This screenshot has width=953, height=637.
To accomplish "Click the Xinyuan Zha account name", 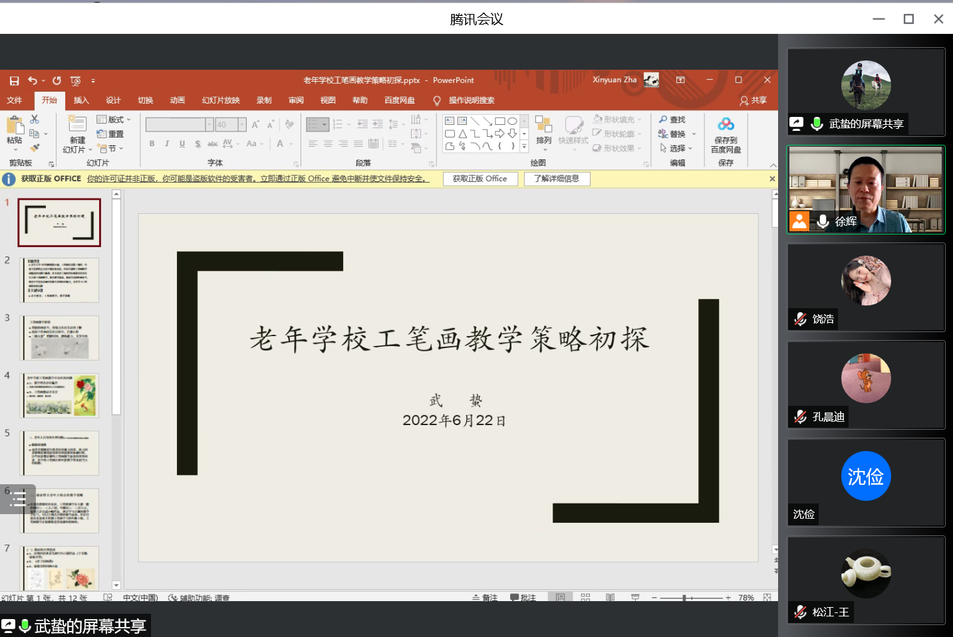I will coord(614,80).
